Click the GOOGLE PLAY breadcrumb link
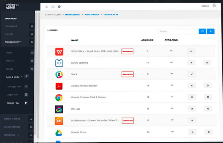 click(111, 15)
